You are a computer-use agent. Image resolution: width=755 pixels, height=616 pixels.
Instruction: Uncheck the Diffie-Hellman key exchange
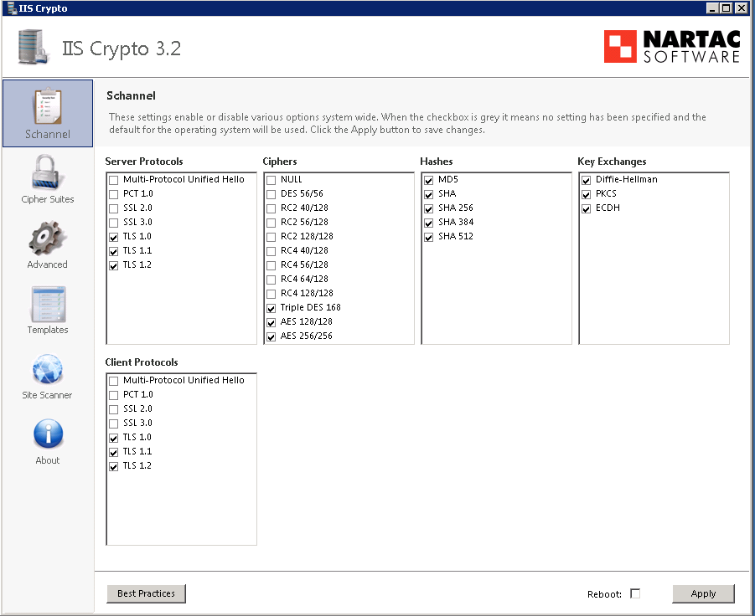point(586,180)
